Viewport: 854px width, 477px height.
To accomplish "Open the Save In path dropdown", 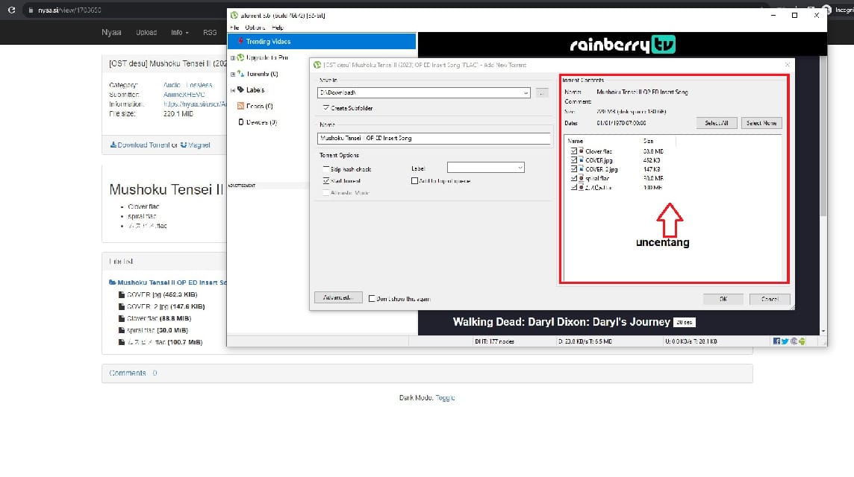I will [x=526, y=93].
